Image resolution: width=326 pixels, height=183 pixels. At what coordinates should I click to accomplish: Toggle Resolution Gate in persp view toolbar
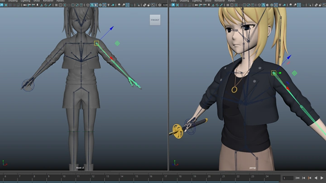236,5
